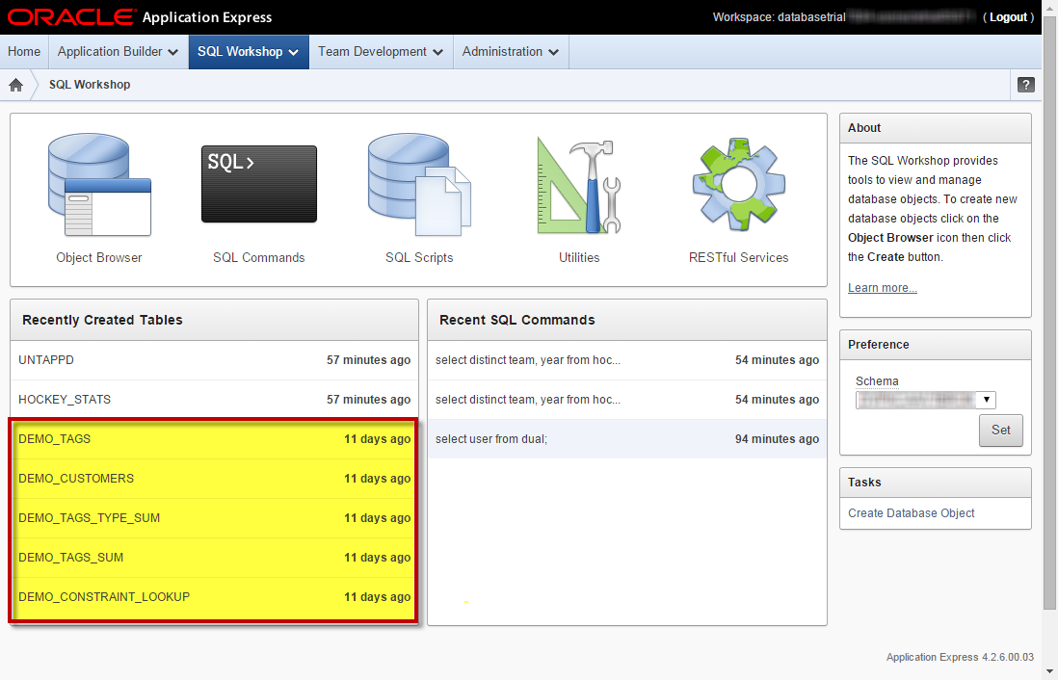The width and height of the screenshot is (1058, 680).
Task: Open the Schema dropdown list
Action: pyautogui.click(x=926, y=400)
